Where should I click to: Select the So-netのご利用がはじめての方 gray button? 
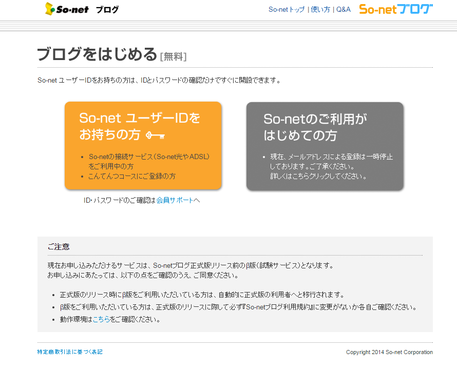325,146
